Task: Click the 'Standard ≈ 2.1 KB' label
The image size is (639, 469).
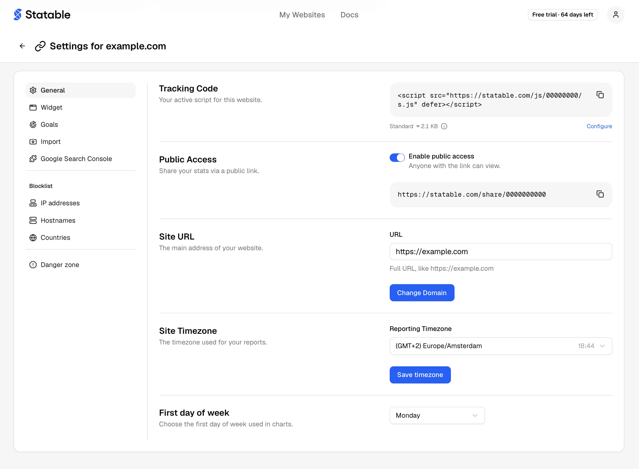Action: tap(413, 126)
